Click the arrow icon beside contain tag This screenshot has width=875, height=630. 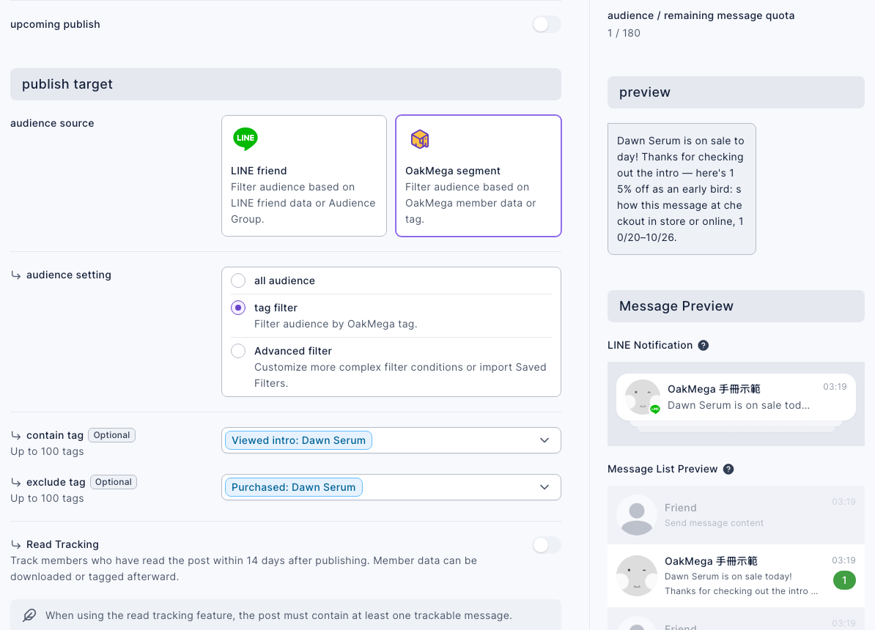(x=16, y=436)
